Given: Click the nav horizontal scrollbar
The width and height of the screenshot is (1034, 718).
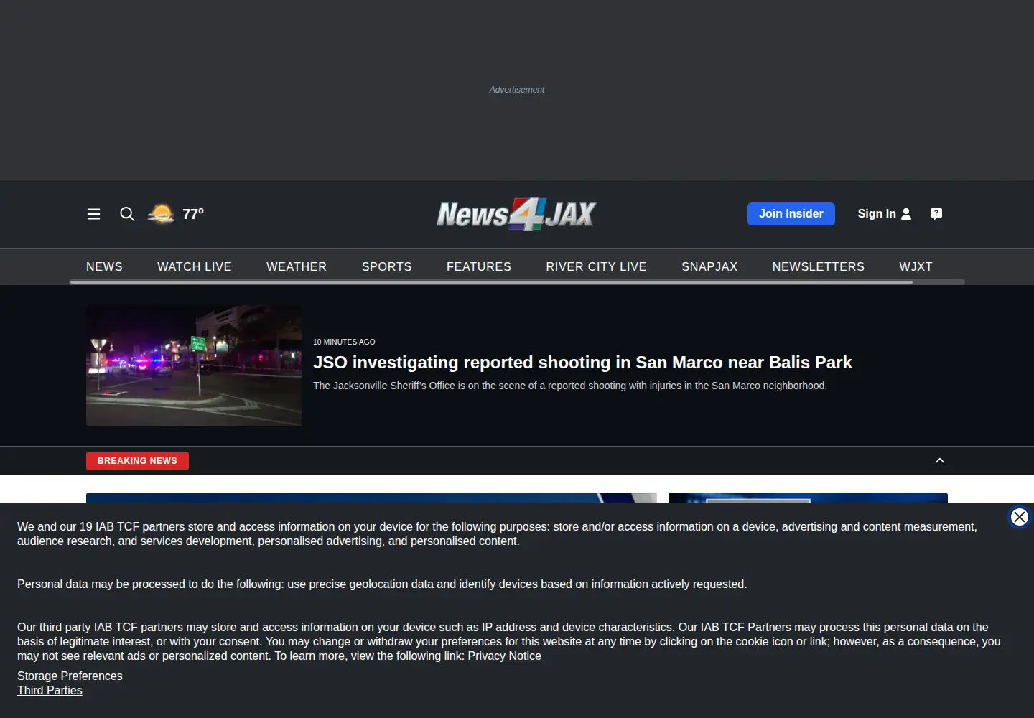Looking at the screenshot, I should (491, 282).
